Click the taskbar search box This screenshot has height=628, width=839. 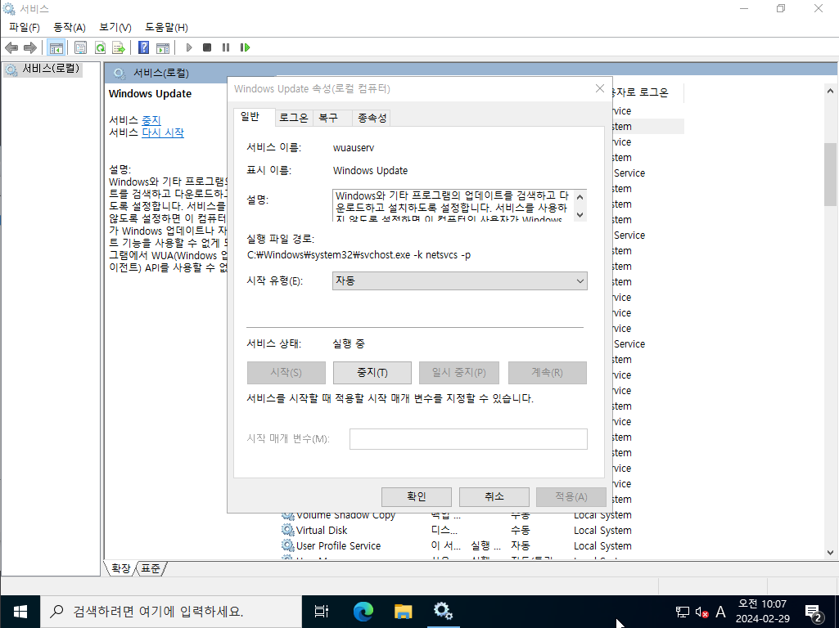(x=171, y=612)
